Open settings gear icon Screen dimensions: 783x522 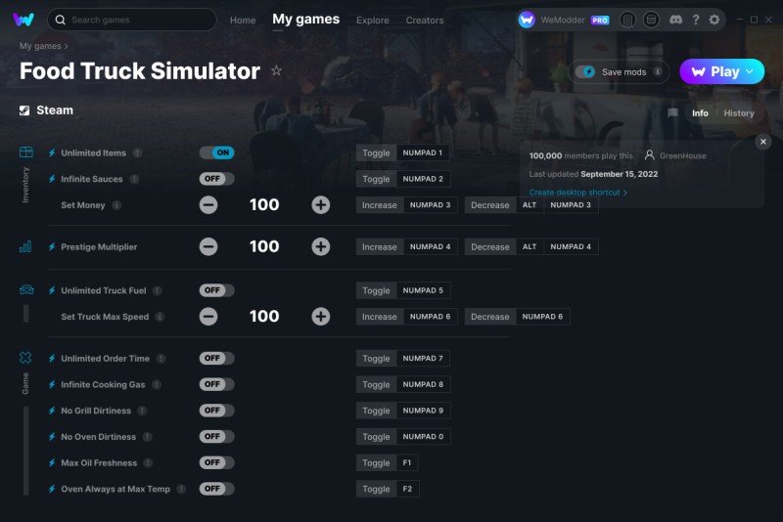pos(714,20)
